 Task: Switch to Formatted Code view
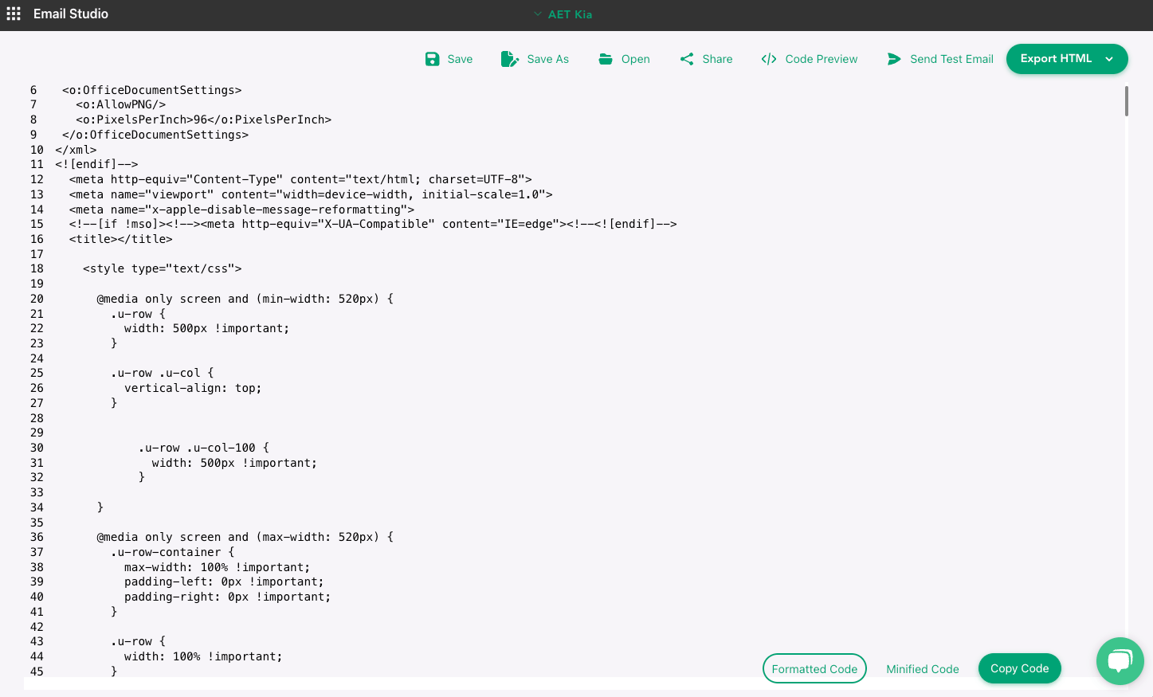pos(814,668)
